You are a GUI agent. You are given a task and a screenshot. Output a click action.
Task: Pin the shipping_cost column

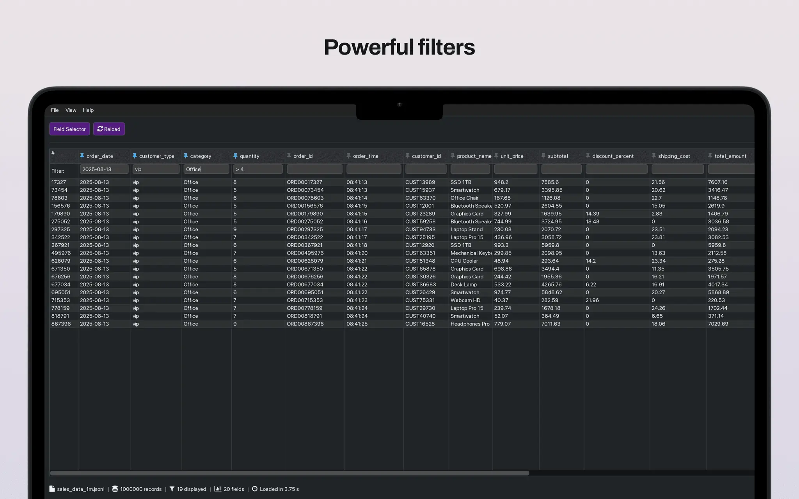click(654, 156)
